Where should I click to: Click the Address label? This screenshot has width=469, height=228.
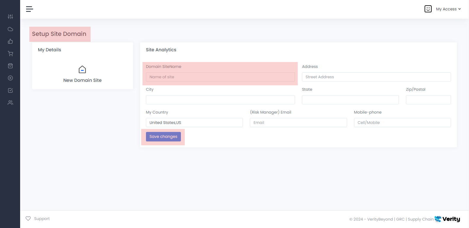point(310,66)
